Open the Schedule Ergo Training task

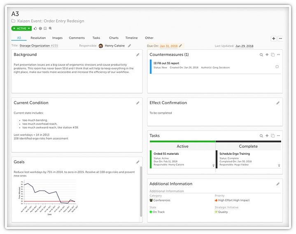click(235, 154)
